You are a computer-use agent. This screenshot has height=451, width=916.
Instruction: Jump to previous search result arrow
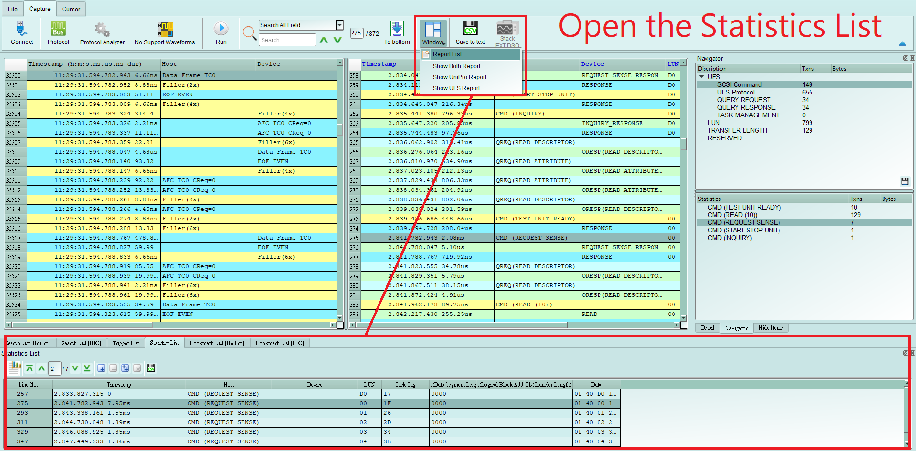pos(324,40)
